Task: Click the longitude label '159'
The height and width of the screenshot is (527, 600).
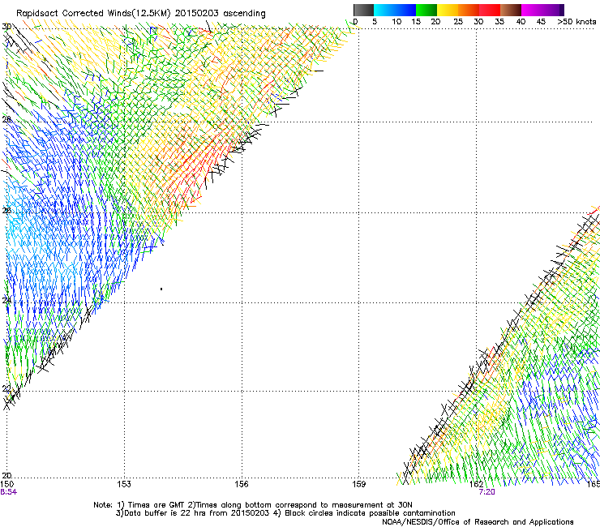Action: 359,484
